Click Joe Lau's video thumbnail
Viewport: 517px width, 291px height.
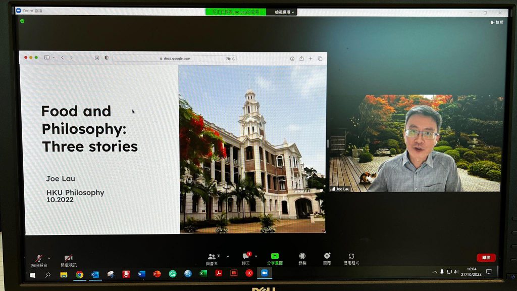coord(415,143)
